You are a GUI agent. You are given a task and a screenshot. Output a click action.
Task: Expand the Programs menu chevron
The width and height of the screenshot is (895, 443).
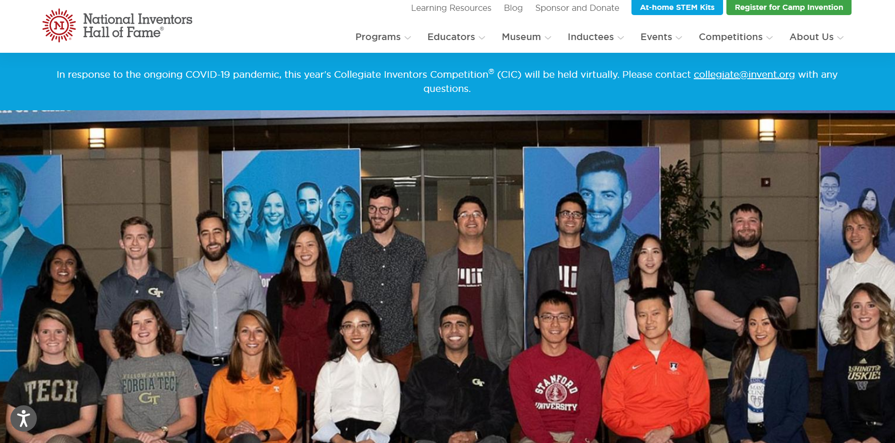408,38
